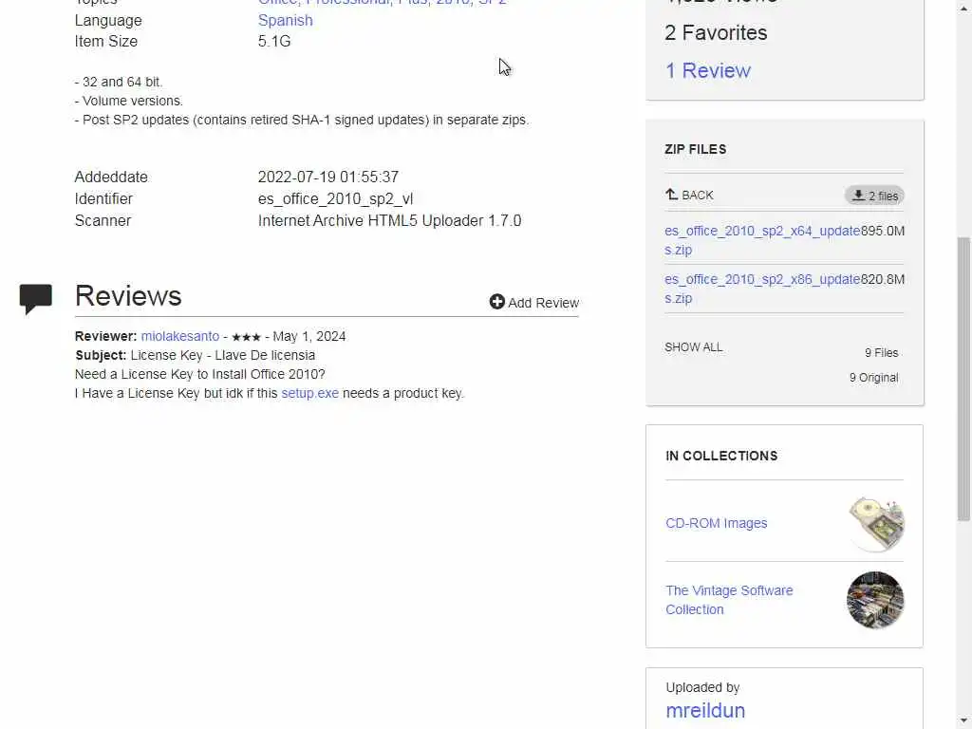Viewport: 972px width, 729px height.
Task: Open The Vintage Software Collection link
Action: pyautogui.click(x=729, y=600)
